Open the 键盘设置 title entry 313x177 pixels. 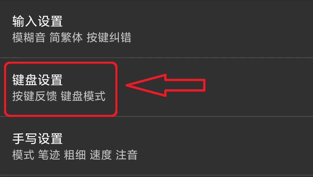click(x=37, y=80)
